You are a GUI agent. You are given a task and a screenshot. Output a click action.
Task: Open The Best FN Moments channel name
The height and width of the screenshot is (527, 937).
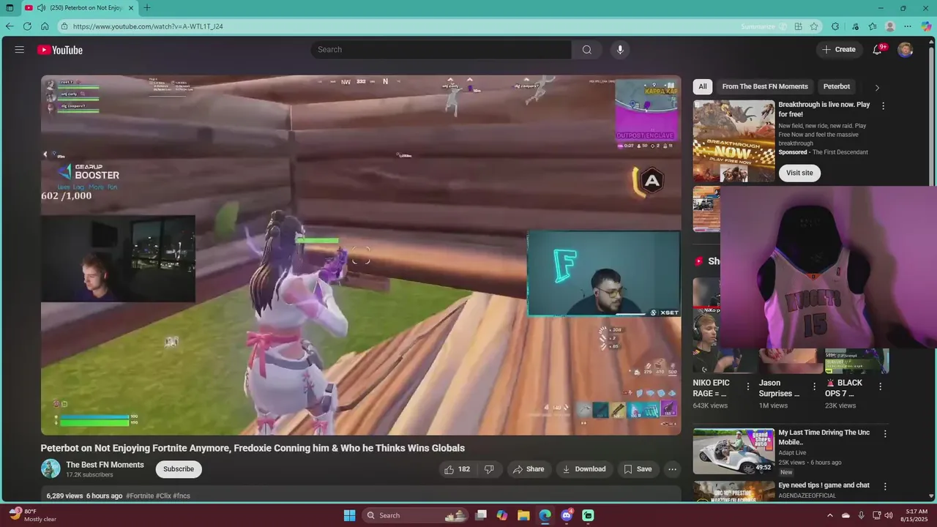pos(105,465)
